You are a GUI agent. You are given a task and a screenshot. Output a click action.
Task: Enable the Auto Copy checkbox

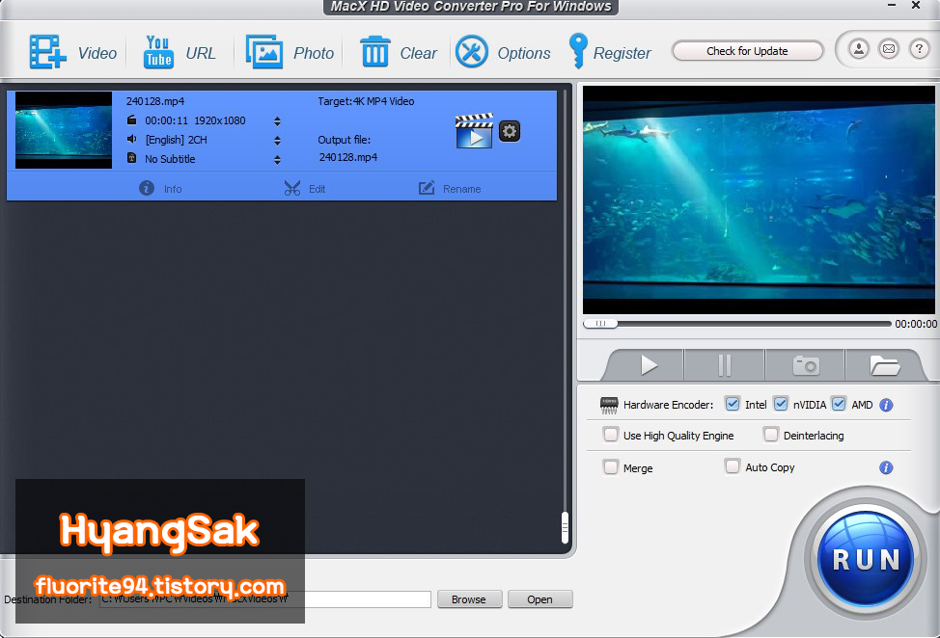(732, 466)
